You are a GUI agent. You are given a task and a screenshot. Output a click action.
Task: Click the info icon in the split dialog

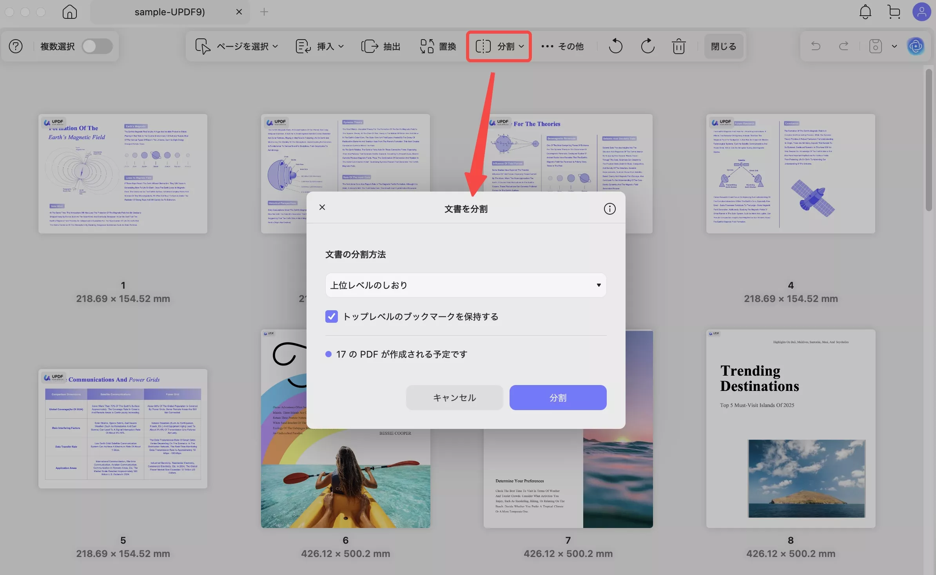[x=609, y=208]
